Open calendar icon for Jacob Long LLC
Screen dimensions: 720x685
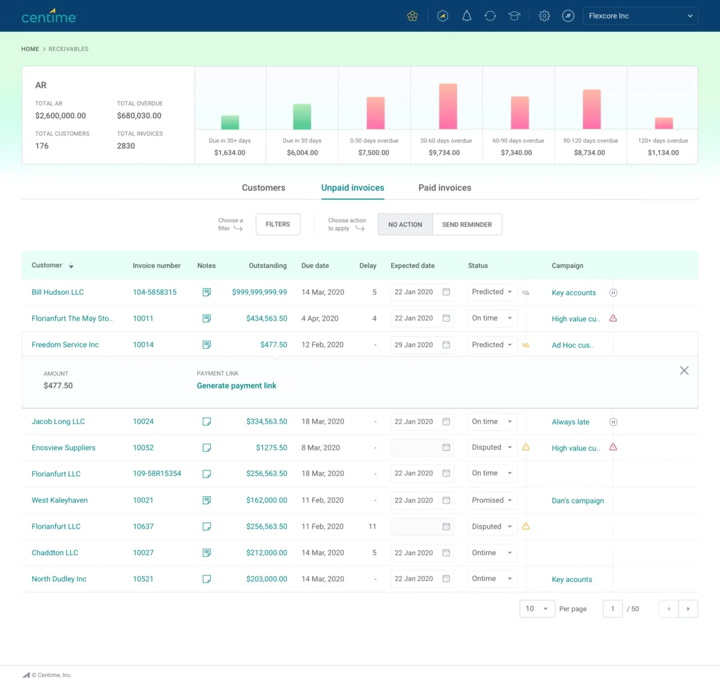pos(446,422)
